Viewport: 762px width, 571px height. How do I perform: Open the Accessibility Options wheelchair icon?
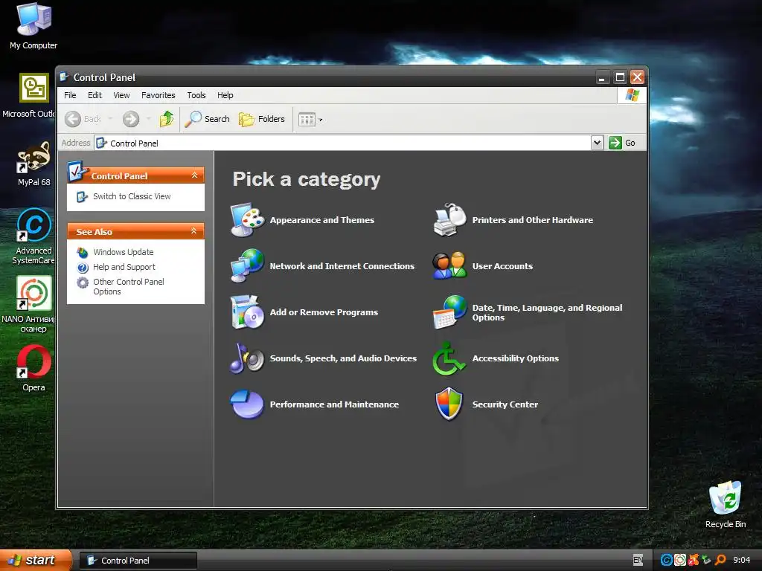449,358
